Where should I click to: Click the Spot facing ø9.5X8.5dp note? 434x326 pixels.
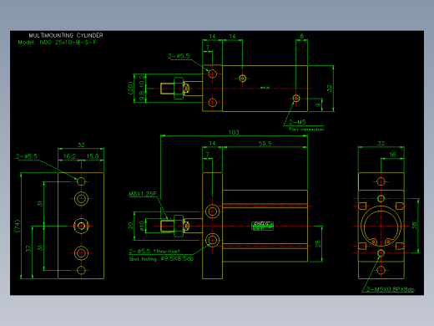(x=161, y=259)
